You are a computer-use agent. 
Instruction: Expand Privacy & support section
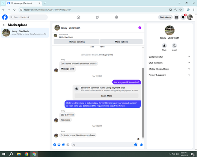click(169, 75)
